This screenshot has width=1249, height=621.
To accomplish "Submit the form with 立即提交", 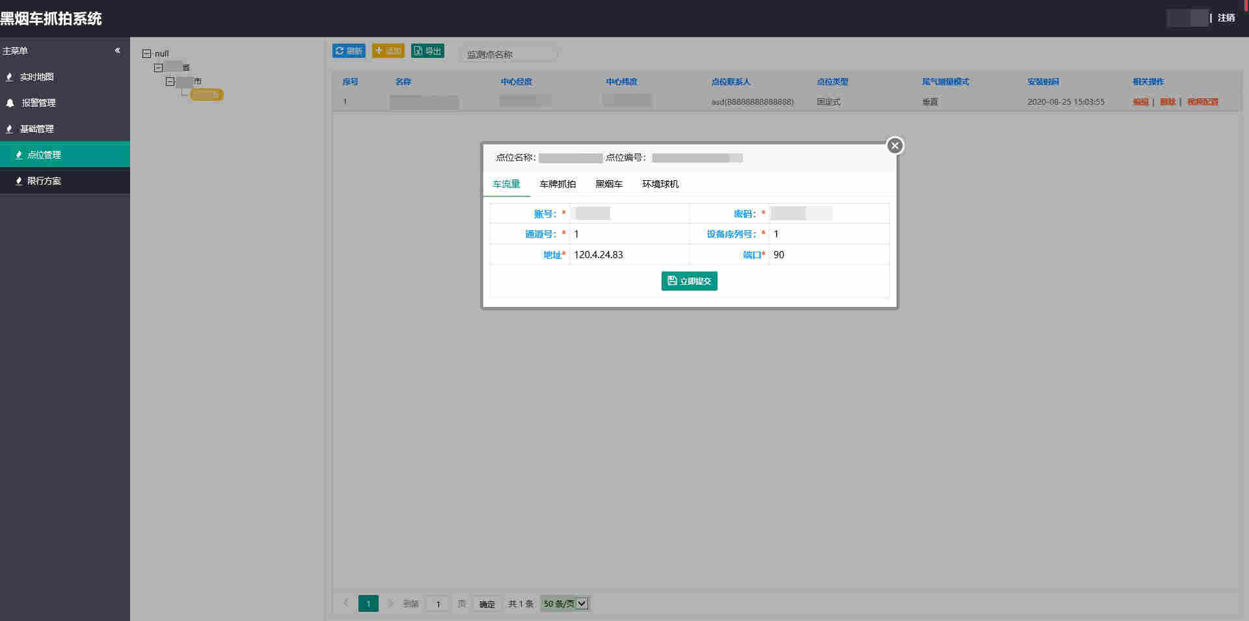I will click(689, 281).
